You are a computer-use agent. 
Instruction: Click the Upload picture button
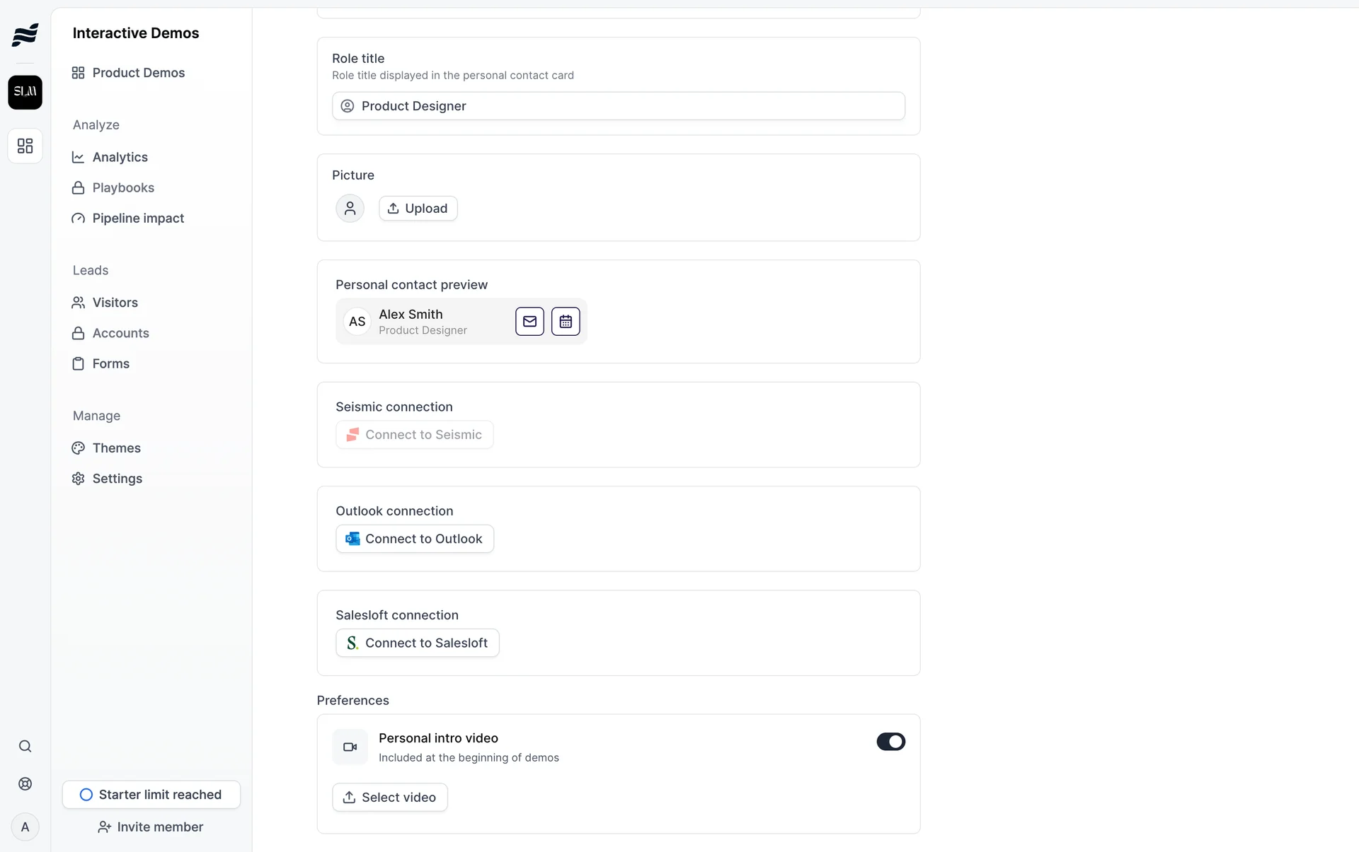coord(418,208)
